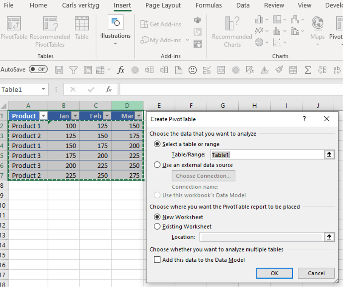Viewport: 343px width, 287px height.
Task: Click the Enter checkmark in formula bar
Action: 91,89
